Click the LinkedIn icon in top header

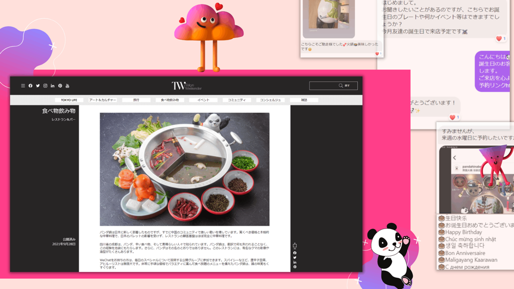(x=52, y=86)
